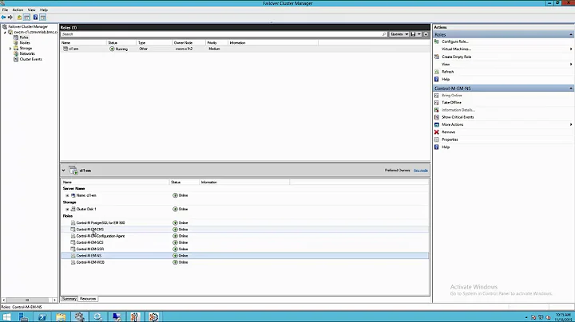Click the Cluster Events icon in tree
Viewport: 575px width, 322px height.
click(x=16, y=59)
